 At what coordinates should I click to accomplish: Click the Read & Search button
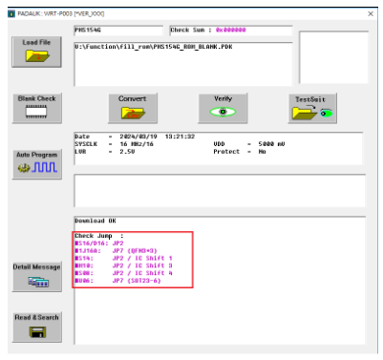click(x=37, y=327)
